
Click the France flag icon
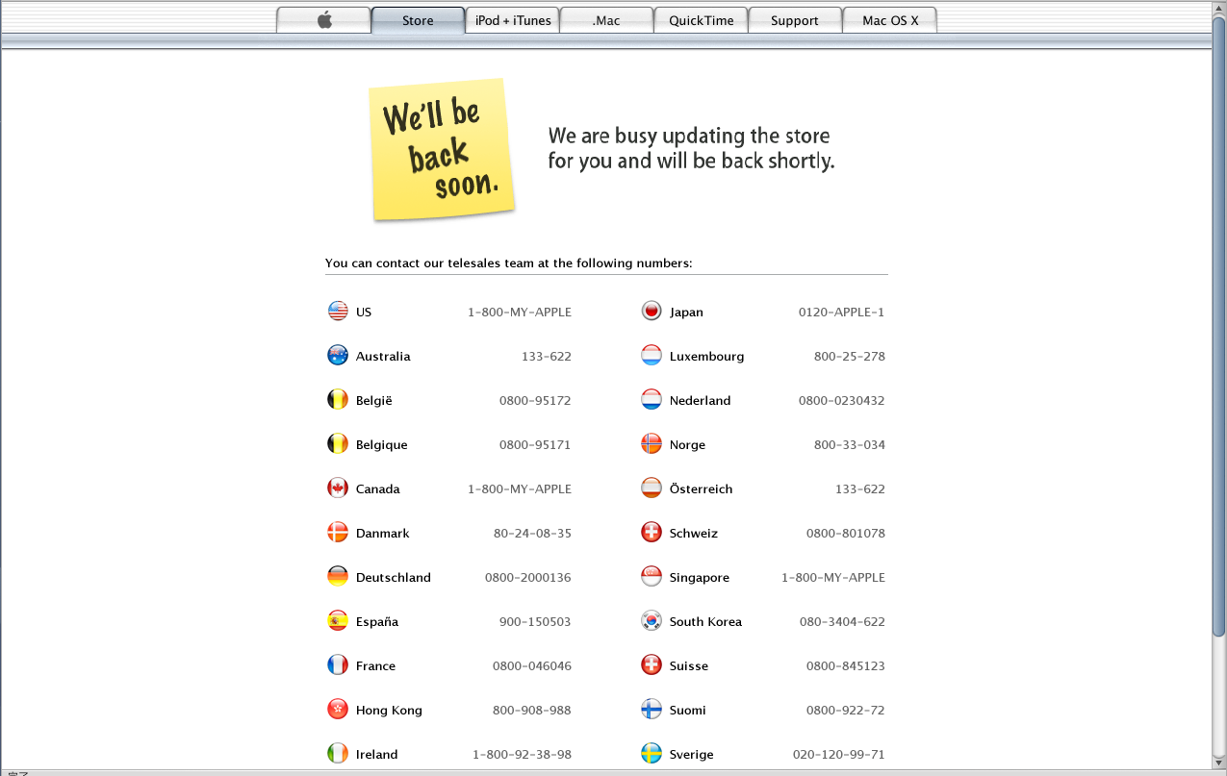[x=338, y=664]
